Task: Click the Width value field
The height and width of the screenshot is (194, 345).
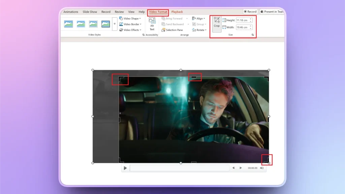Action: coord(243,27)
